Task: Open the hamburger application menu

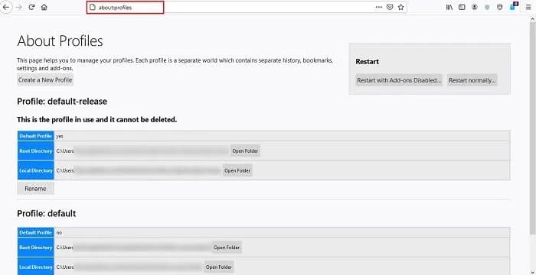Action: point(528,7)
